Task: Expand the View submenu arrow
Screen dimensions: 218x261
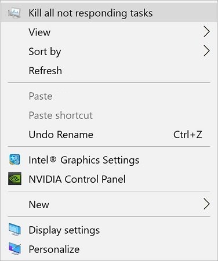Action: pyautogui.click(x=206, y=32)
